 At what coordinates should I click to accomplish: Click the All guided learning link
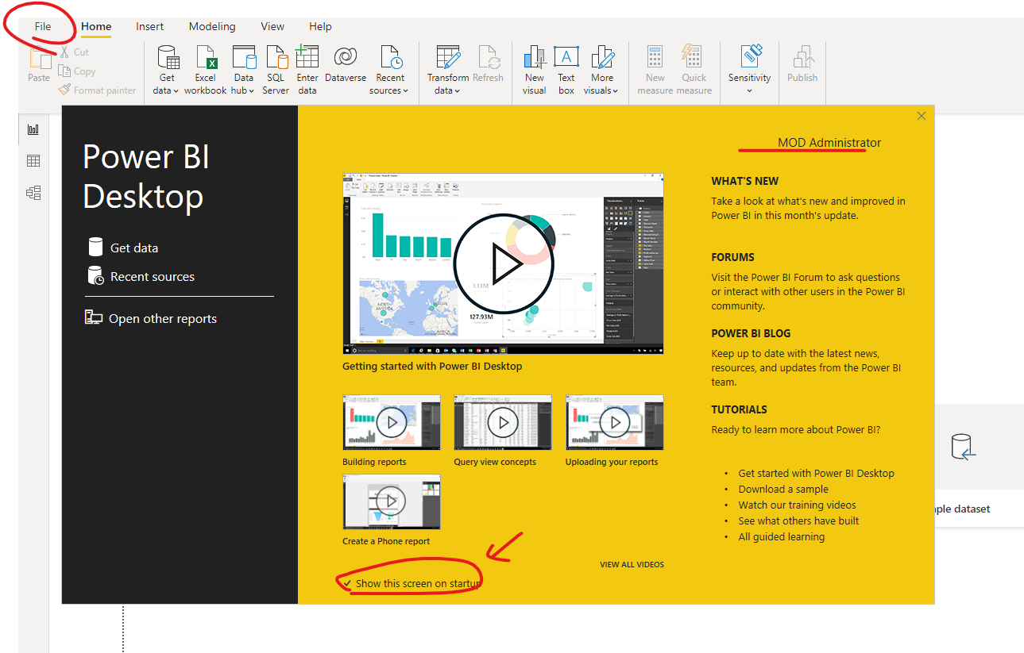pyautogui.click(x=782, y=536)
